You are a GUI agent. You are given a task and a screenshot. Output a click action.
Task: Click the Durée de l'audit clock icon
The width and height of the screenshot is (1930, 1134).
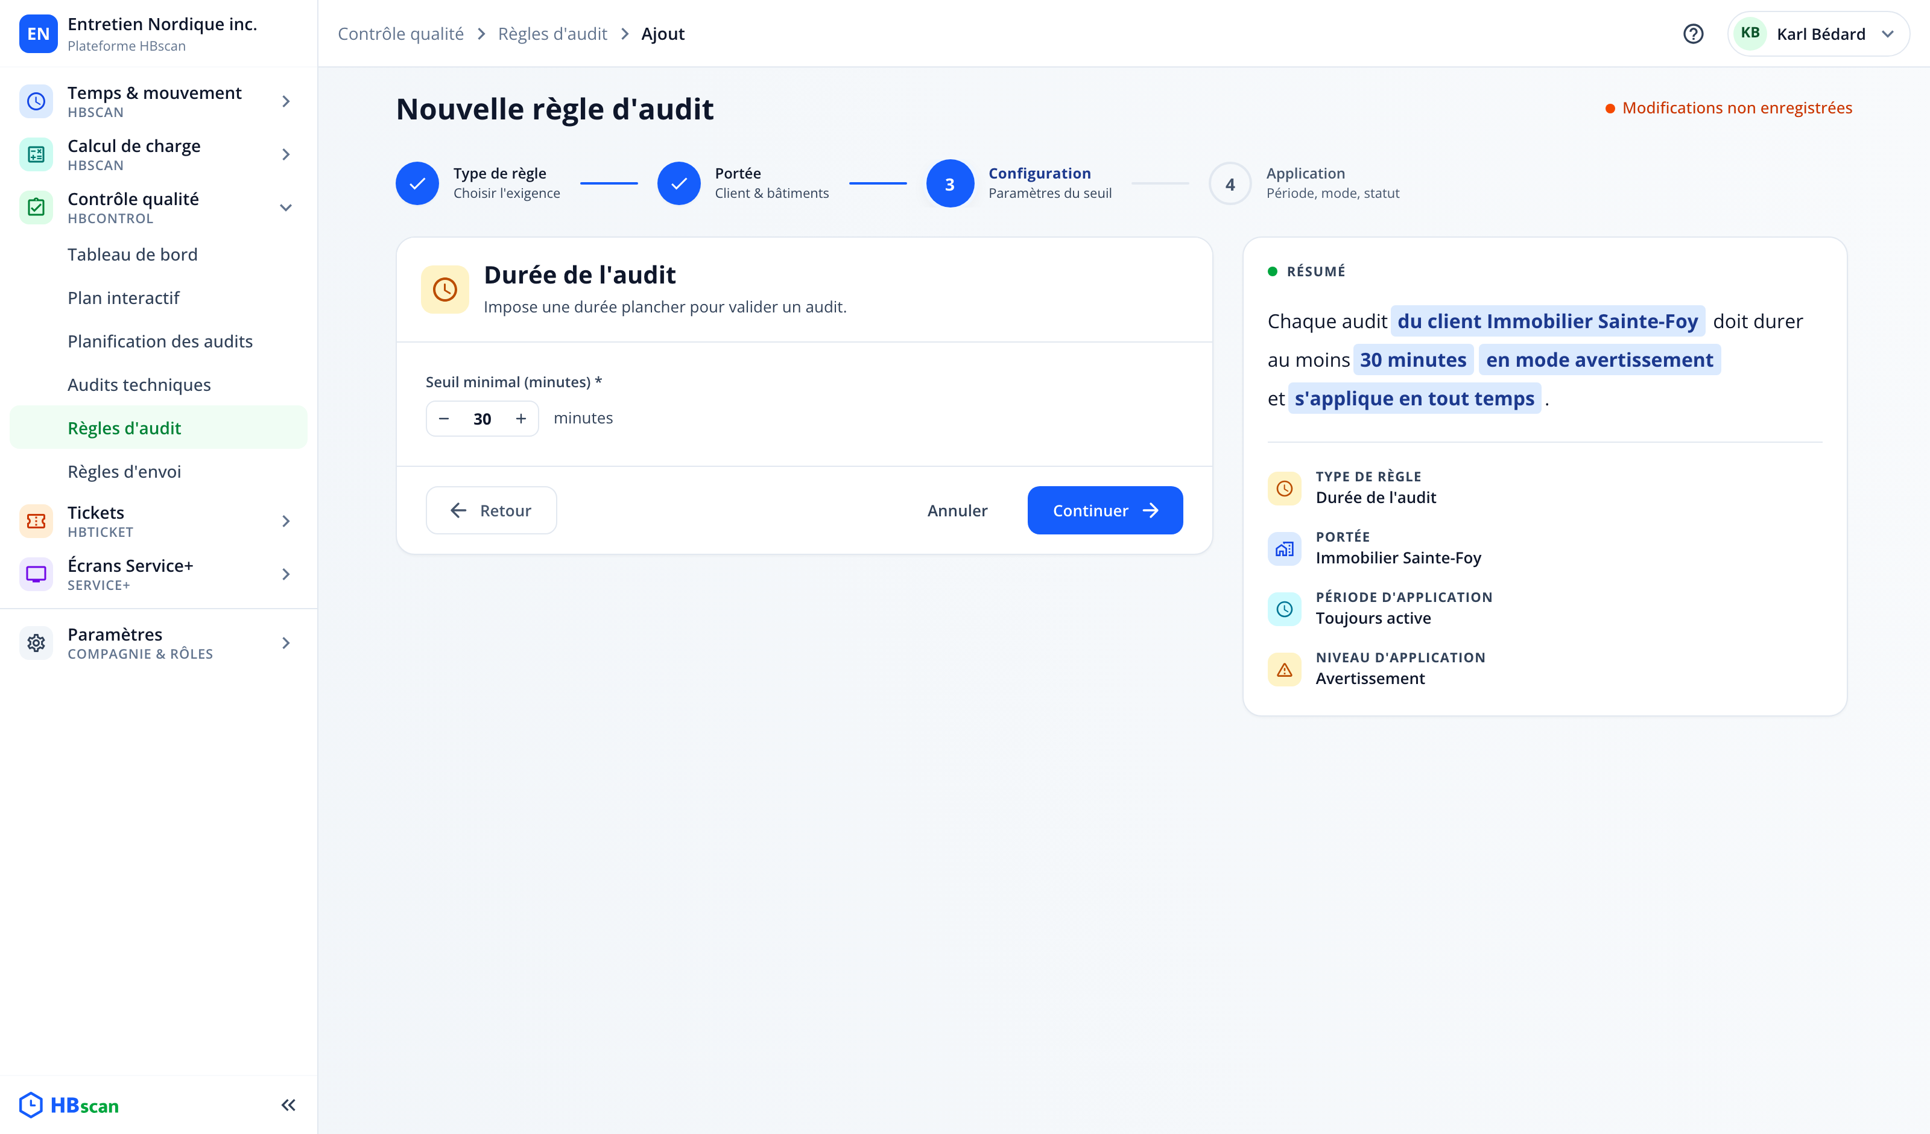(x=445, y=290)
